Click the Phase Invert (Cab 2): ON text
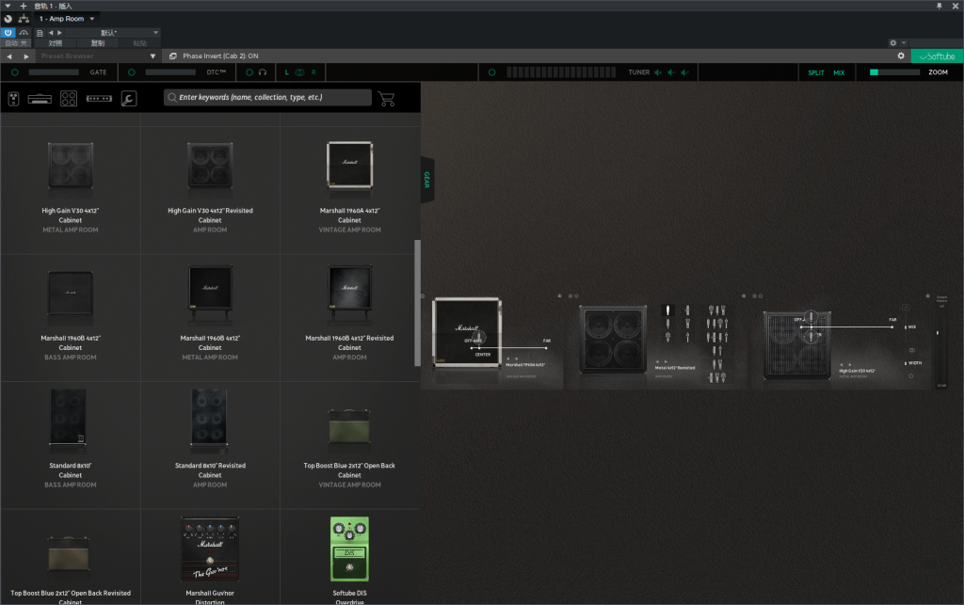 [x=220, y=56]
